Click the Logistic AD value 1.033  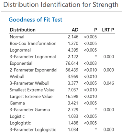[73, 116]
